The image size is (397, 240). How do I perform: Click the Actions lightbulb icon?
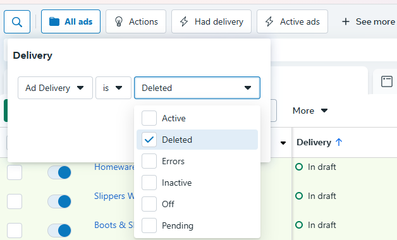[118, 21]
